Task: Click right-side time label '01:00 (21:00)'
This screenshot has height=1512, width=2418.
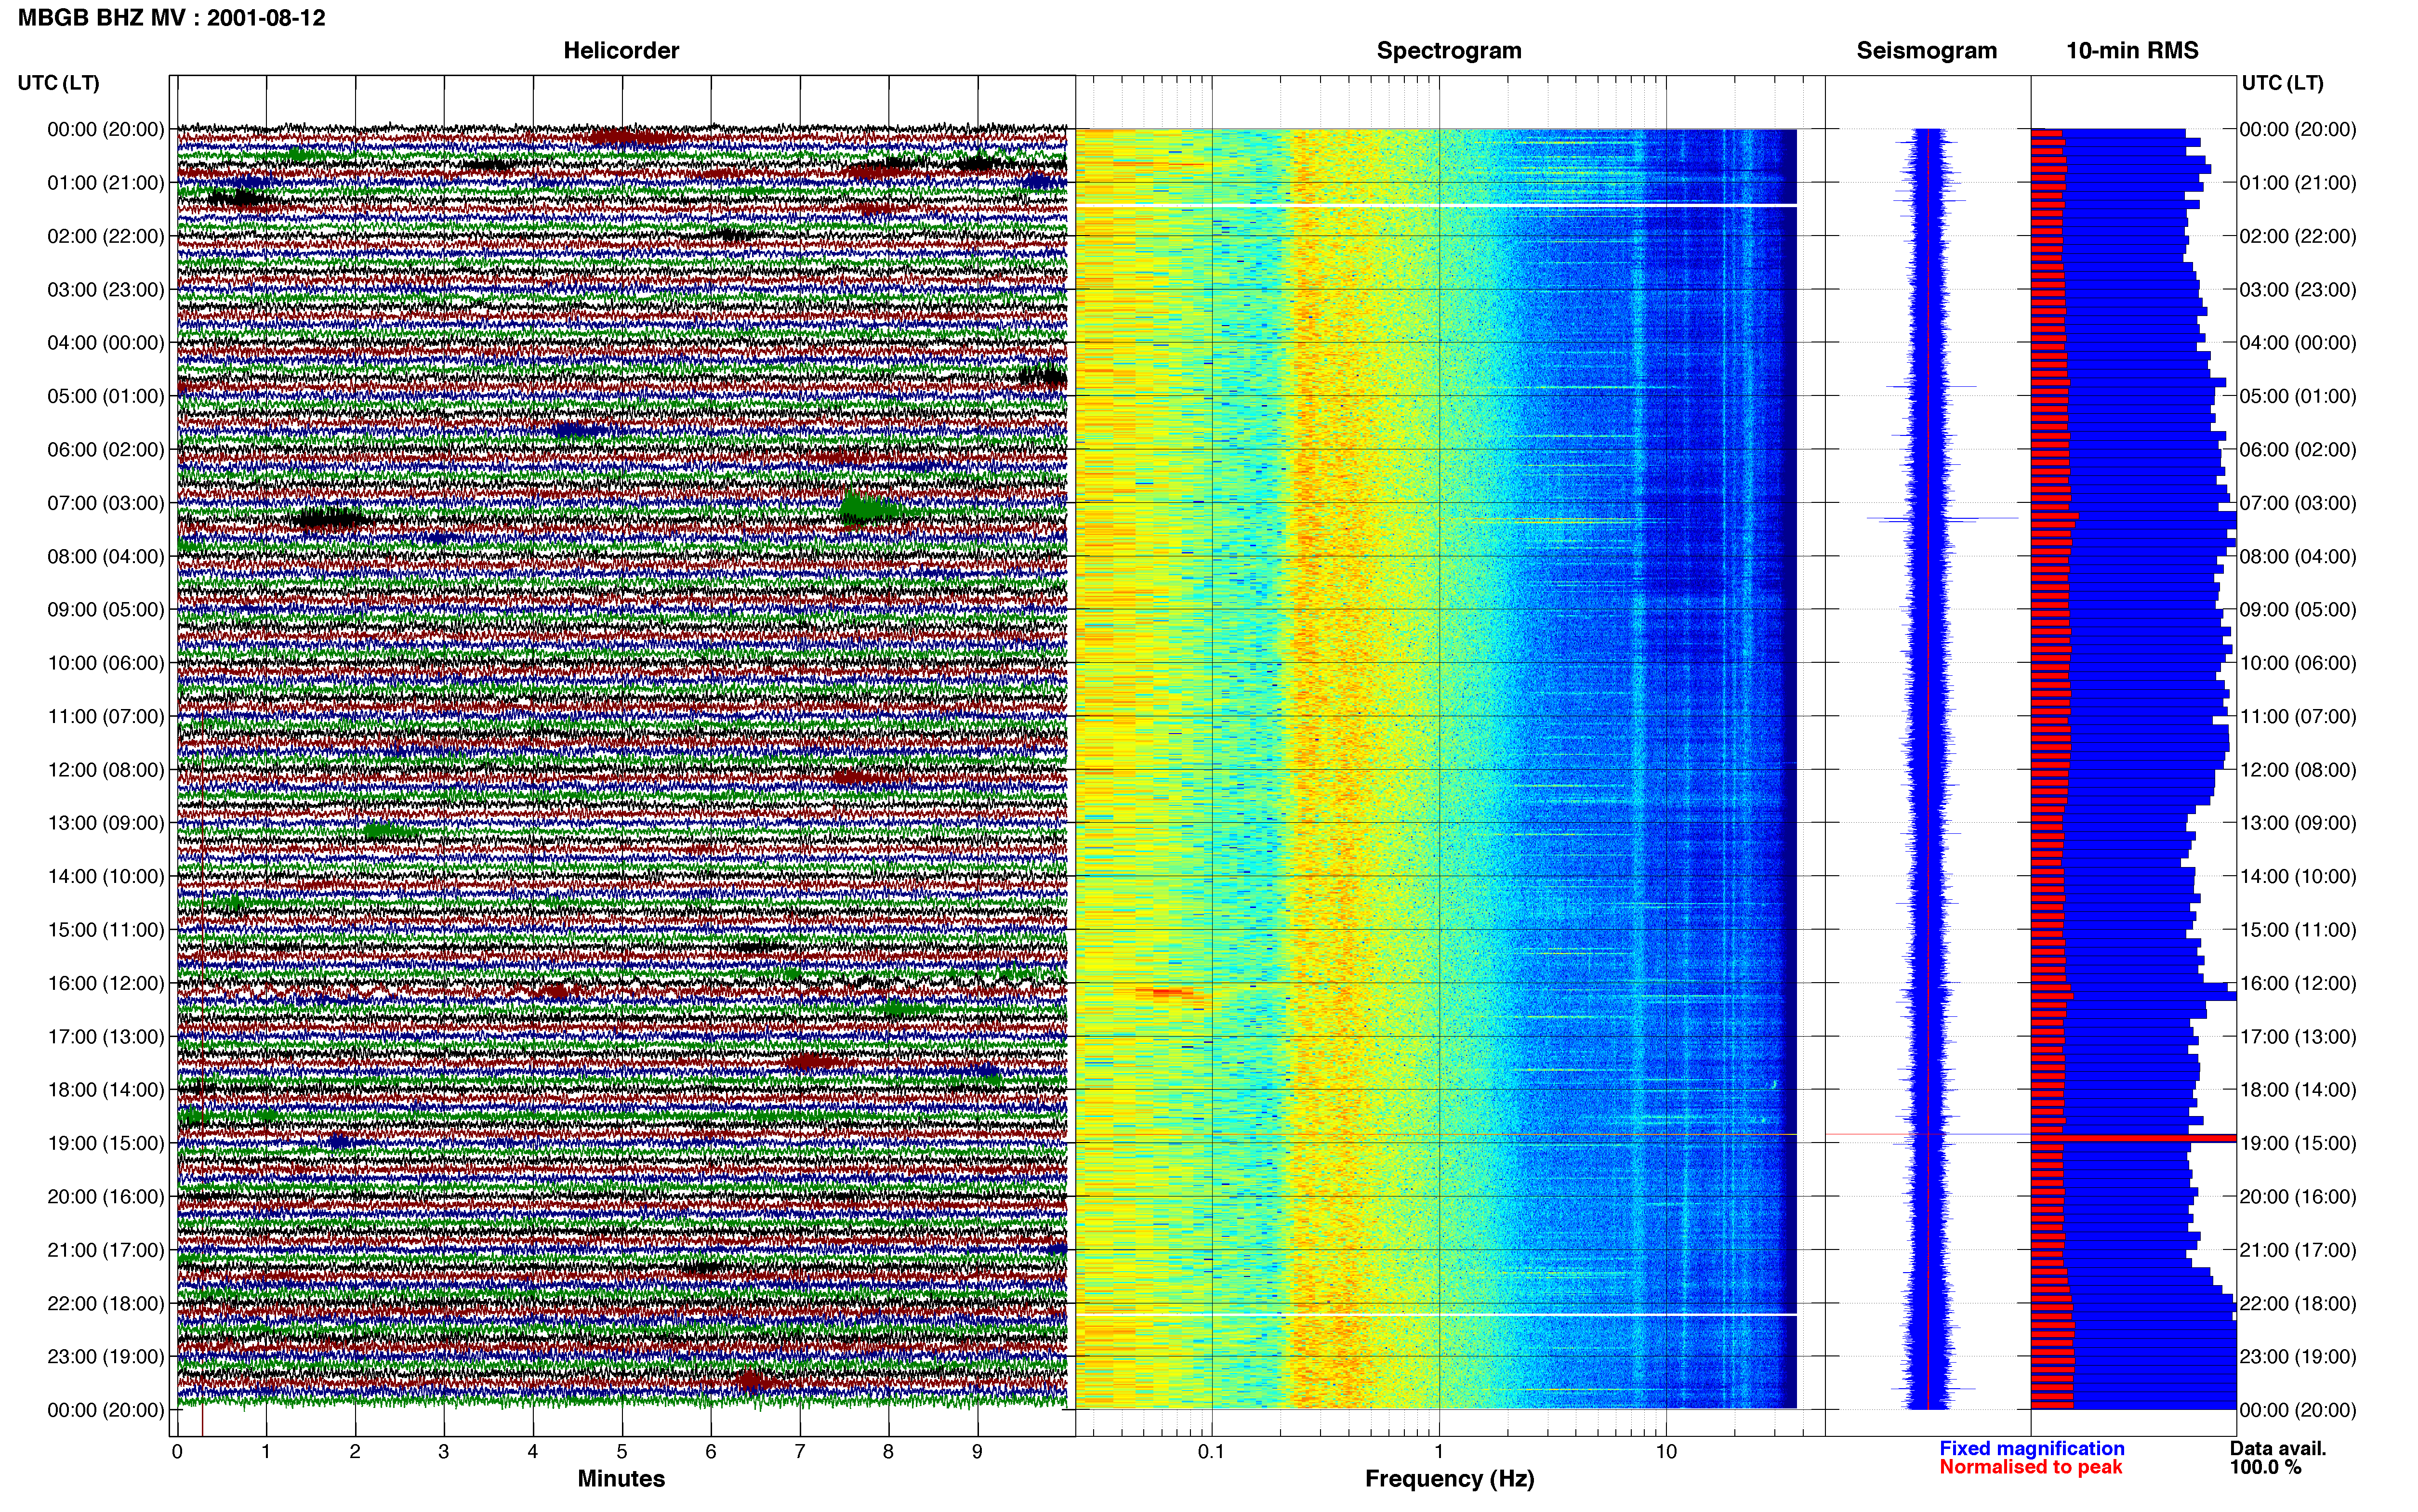Action: pyautogui.click(x=2298, y=183)
